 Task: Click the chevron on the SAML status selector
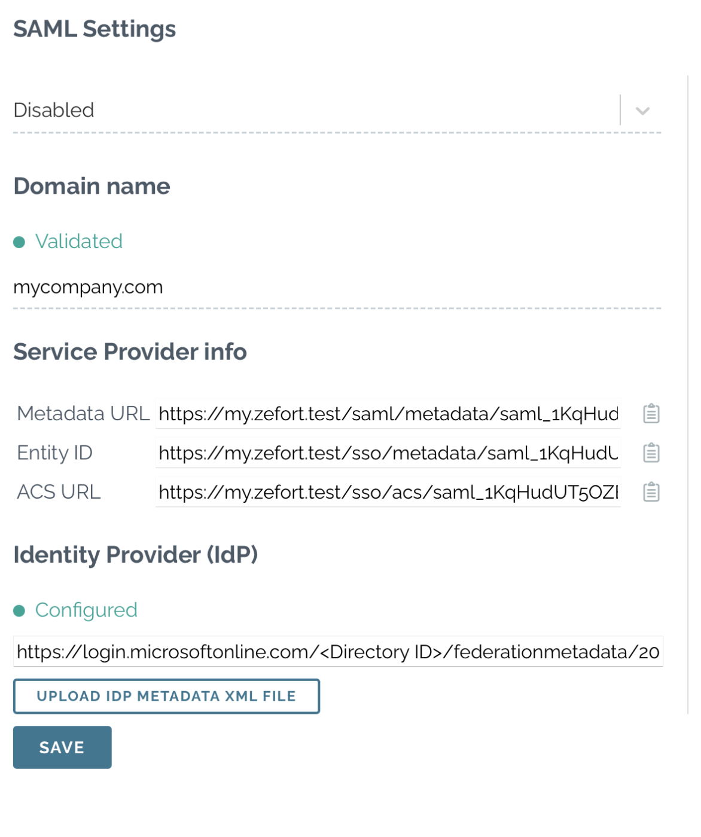point(644,110)
